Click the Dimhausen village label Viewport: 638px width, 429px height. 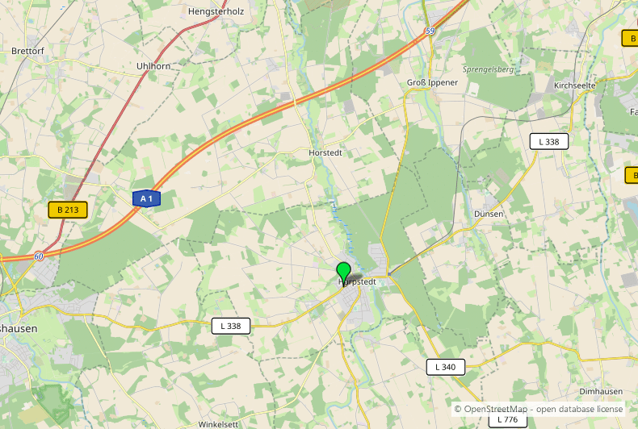click(x=601, y=392)
